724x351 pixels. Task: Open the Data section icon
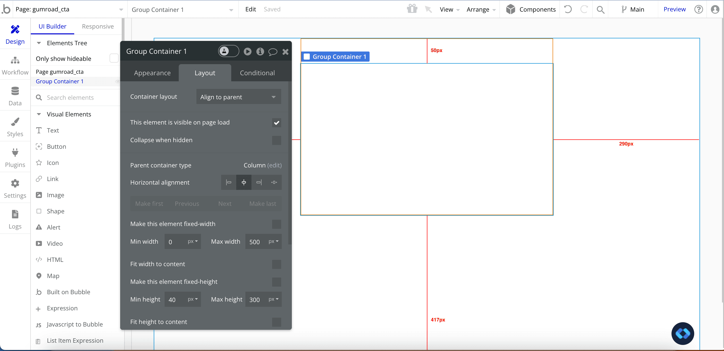point(15,91)
